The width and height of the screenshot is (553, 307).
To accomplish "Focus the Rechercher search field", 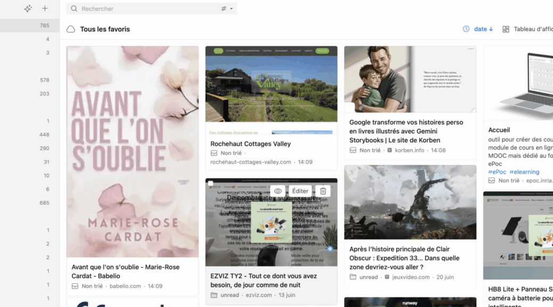I will [151, 9].
